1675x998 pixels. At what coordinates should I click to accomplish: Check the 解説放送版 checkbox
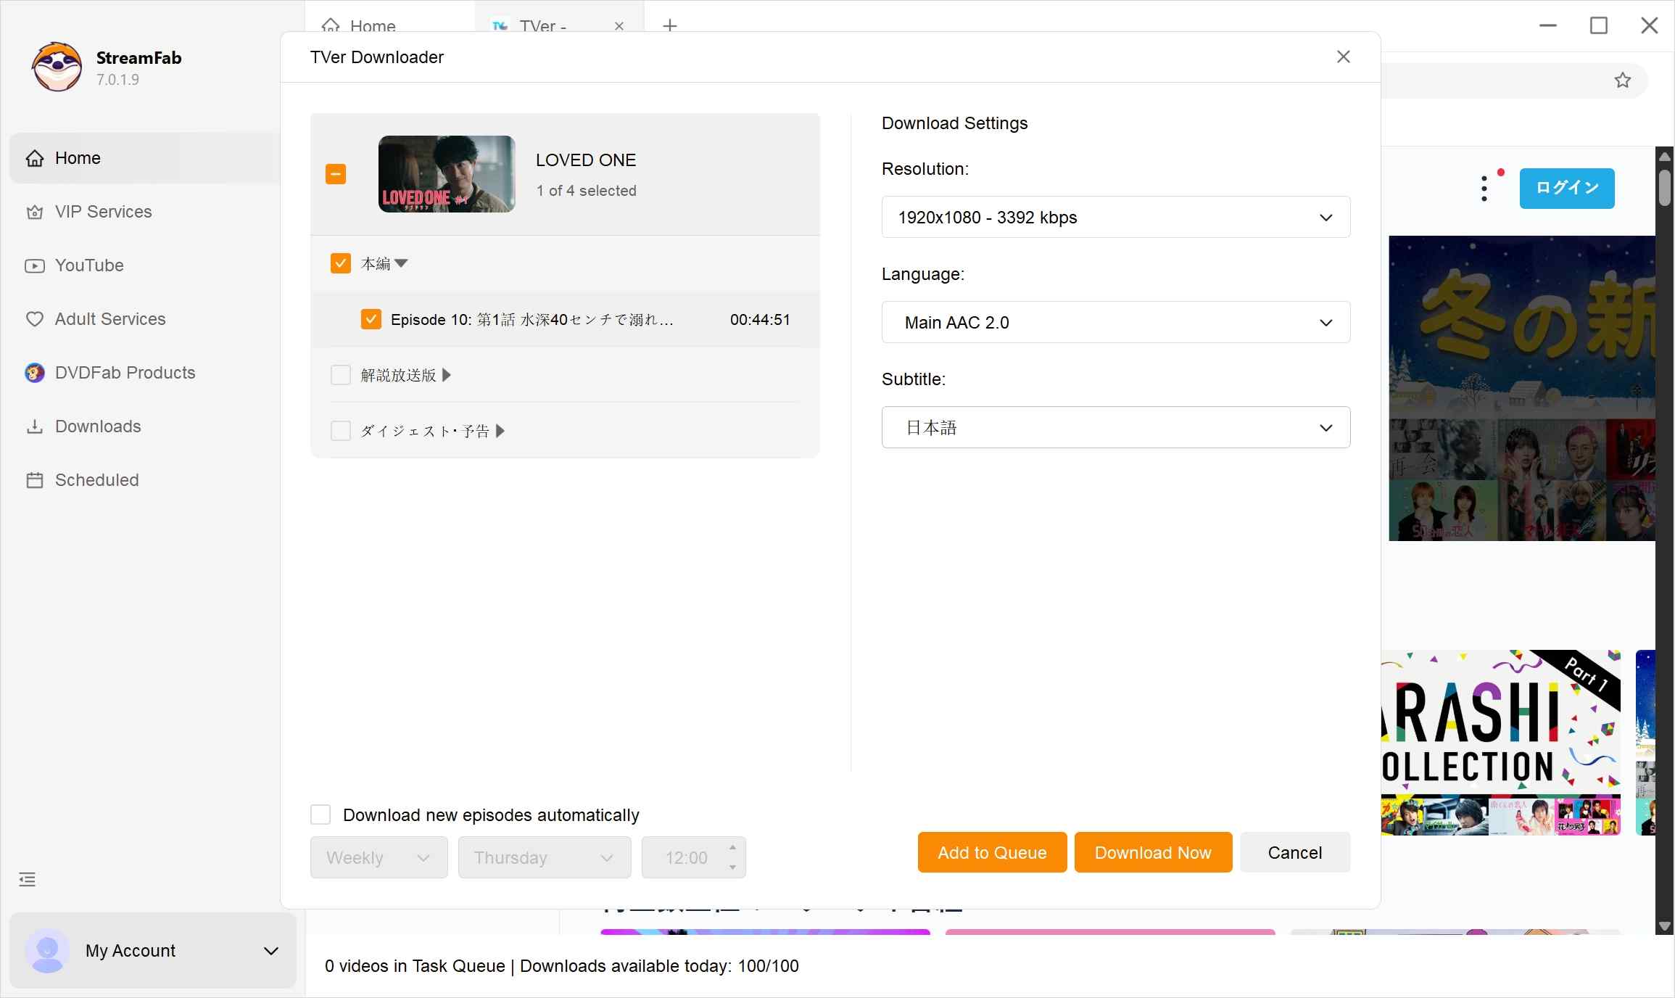click(341, 375)
